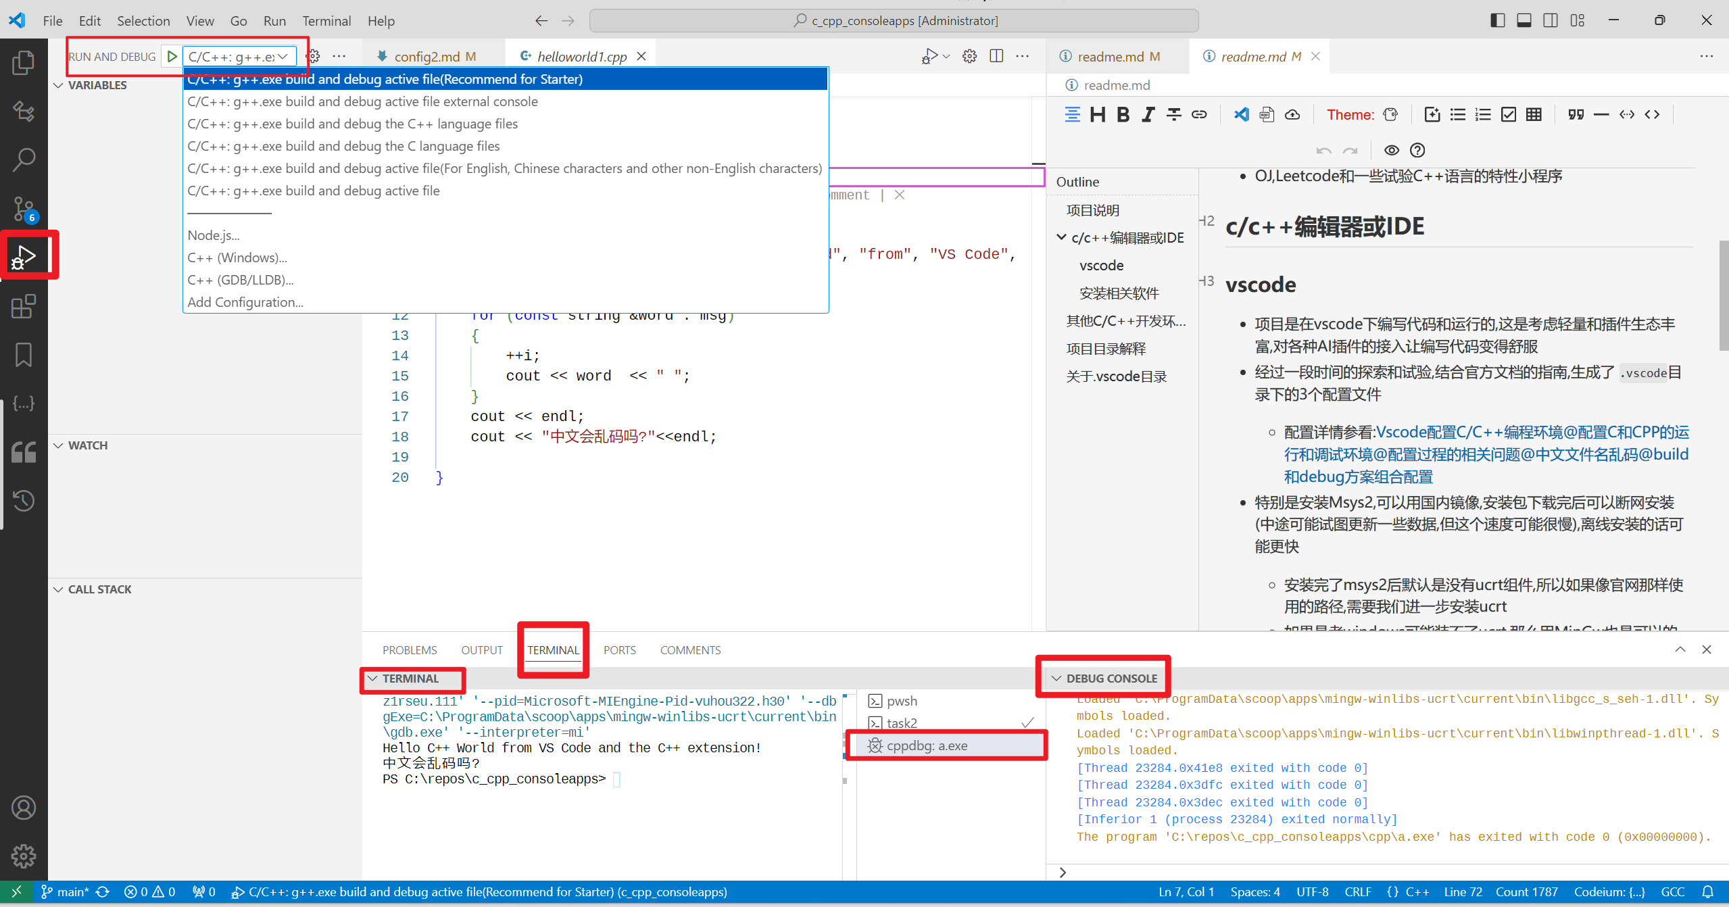
Task: Insert table using the table icon
Action: [x=1534, y=114]
